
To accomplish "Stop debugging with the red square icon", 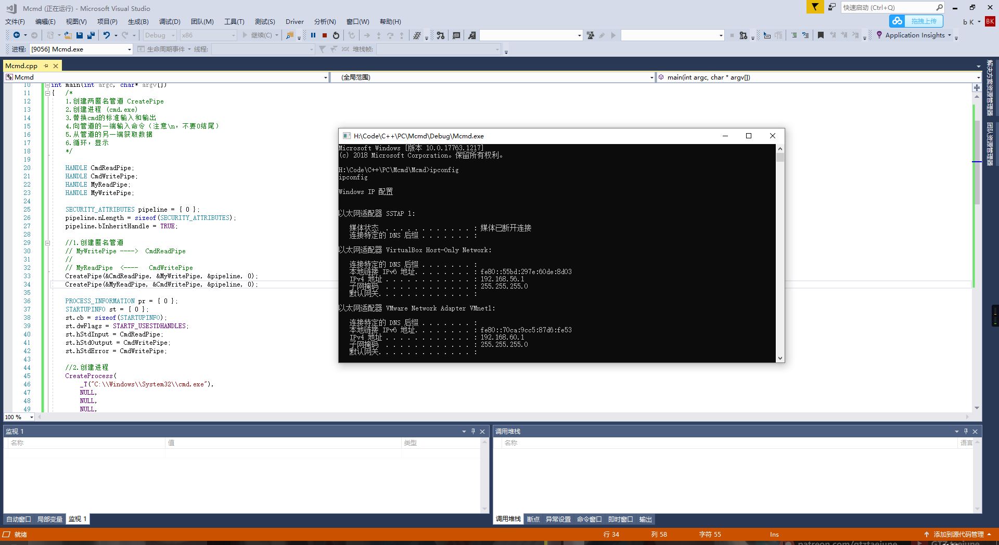I will pyautogui.click(x=325, y=35).
